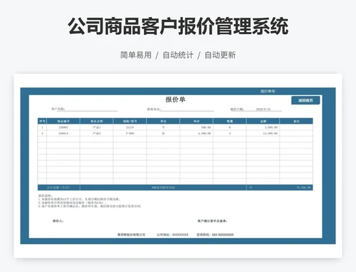The image size is (356, 272).
Task: Click the 金额 column header
Action: click(x=263, y=121)
